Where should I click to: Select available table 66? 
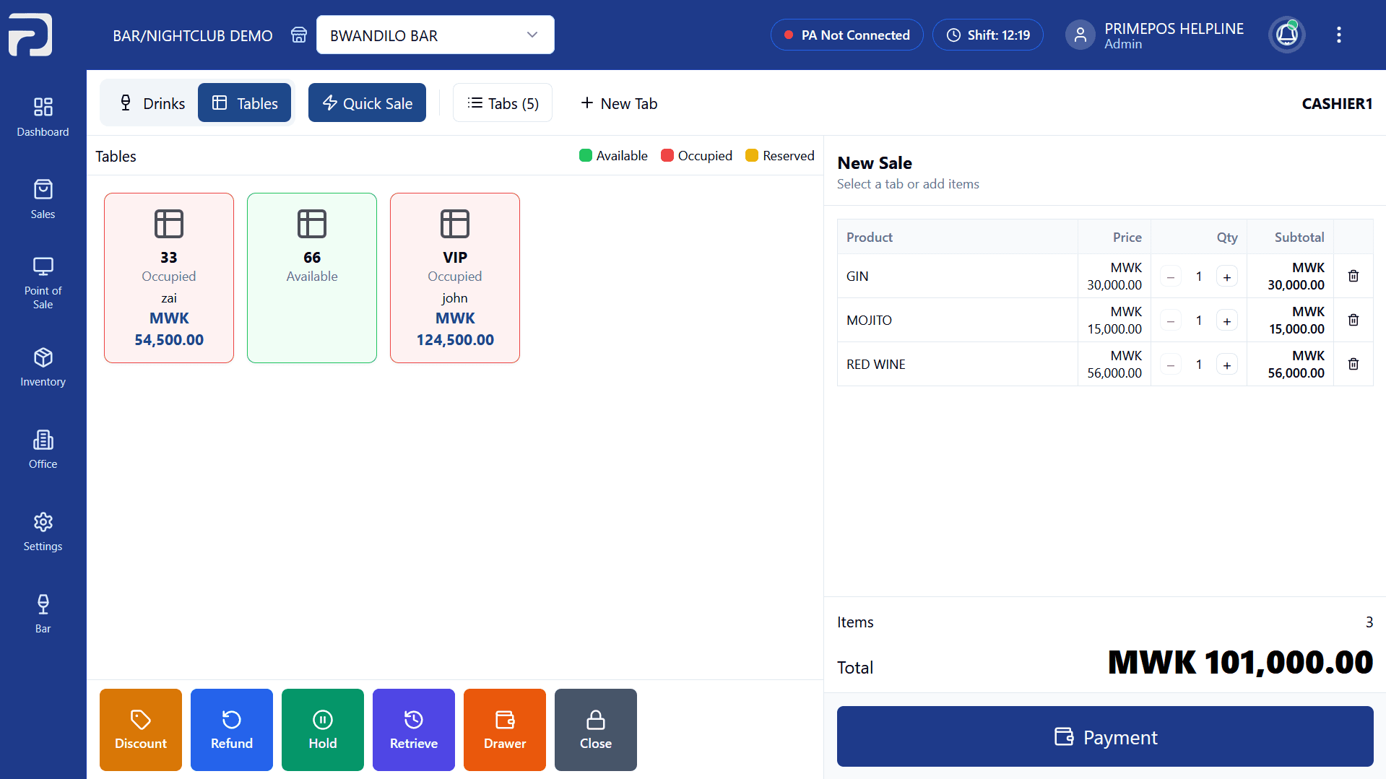312,278
